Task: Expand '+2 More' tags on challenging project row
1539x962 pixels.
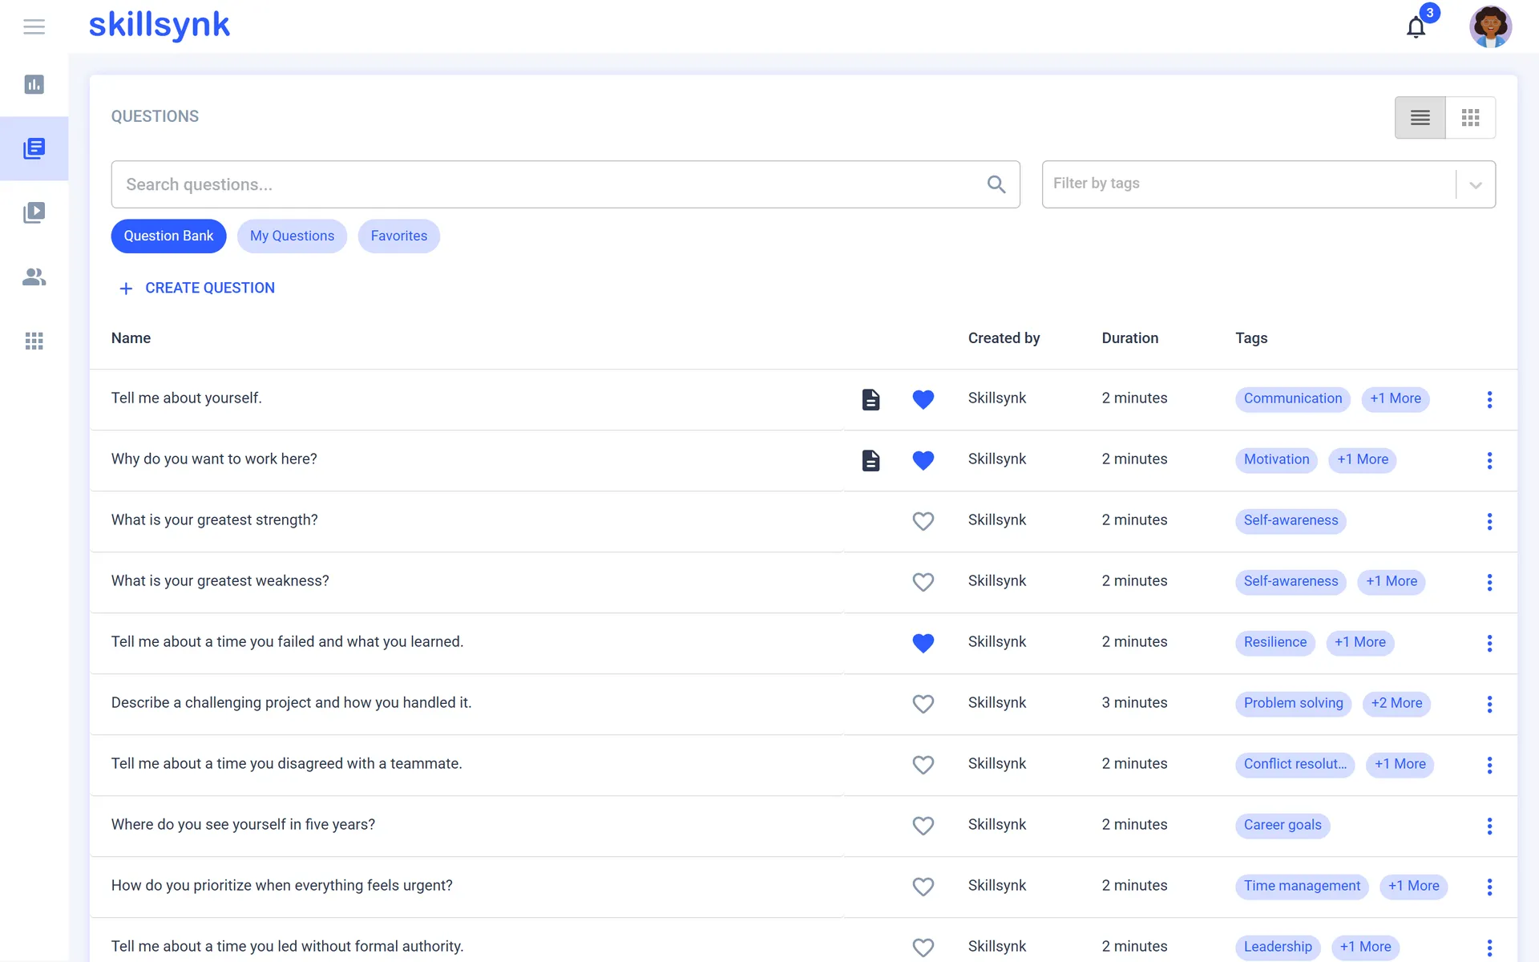Action: 1396,703
